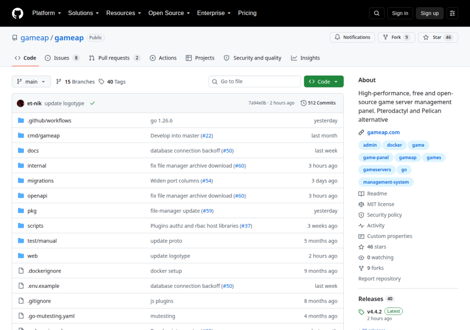Click the game-panel topic tag

(376, 158)
